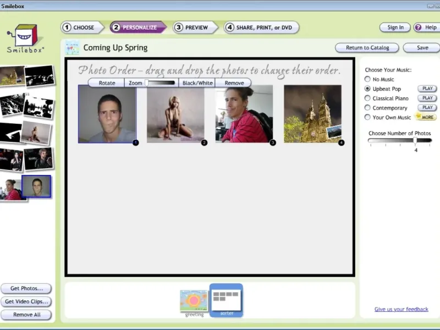Click the Choose Number of Photos slider

pos(400,141)
